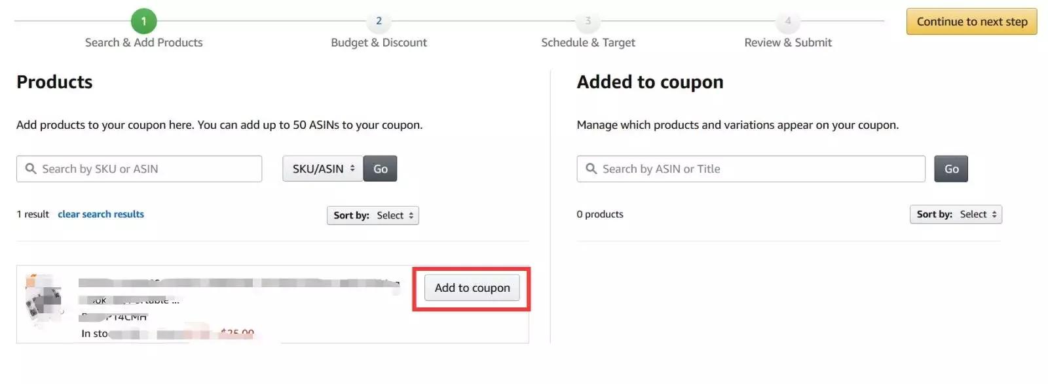Image resolution: width=1048 pixels, height=384 pixels.
Task: Click the step 3 circle above Schedule & Target
Action: [588, 20]
